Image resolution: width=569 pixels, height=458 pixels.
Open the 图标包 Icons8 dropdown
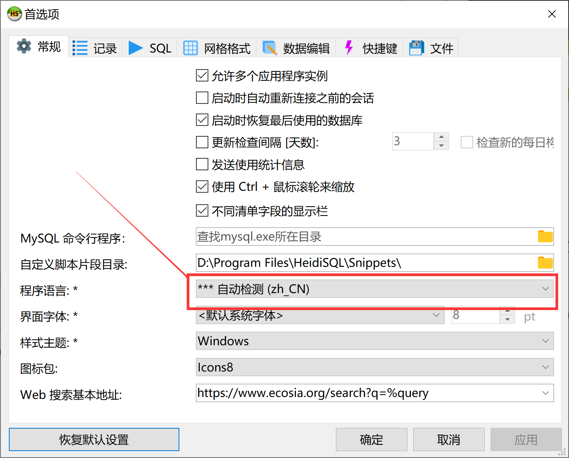(x=375, y=367)
